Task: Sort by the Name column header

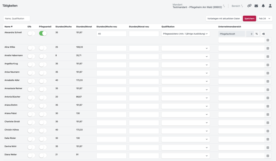Action: (8, 27)
